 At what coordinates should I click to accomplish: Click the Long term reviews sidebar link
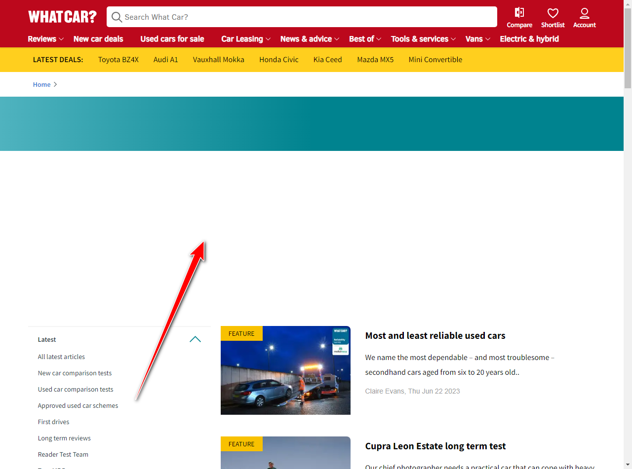[64, 438]
